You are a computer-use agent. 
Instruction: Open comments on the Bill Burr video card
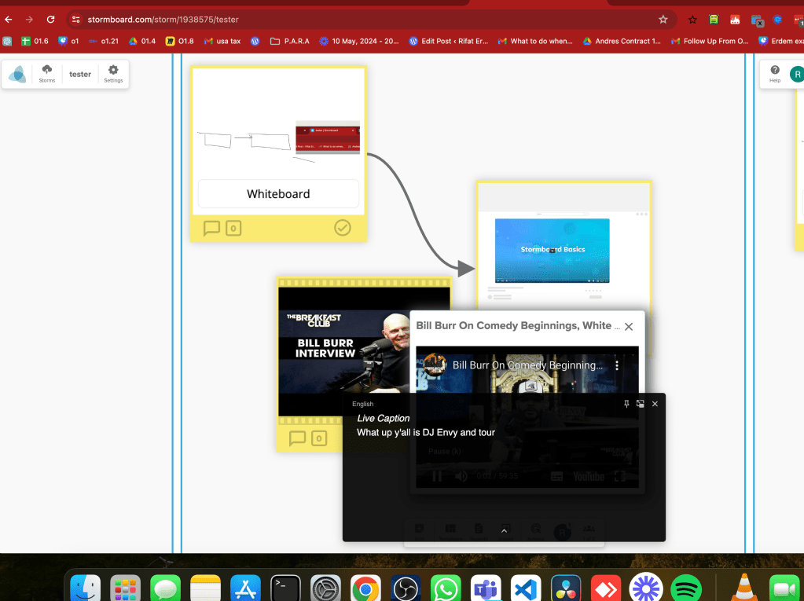click(x=297, y=438)
